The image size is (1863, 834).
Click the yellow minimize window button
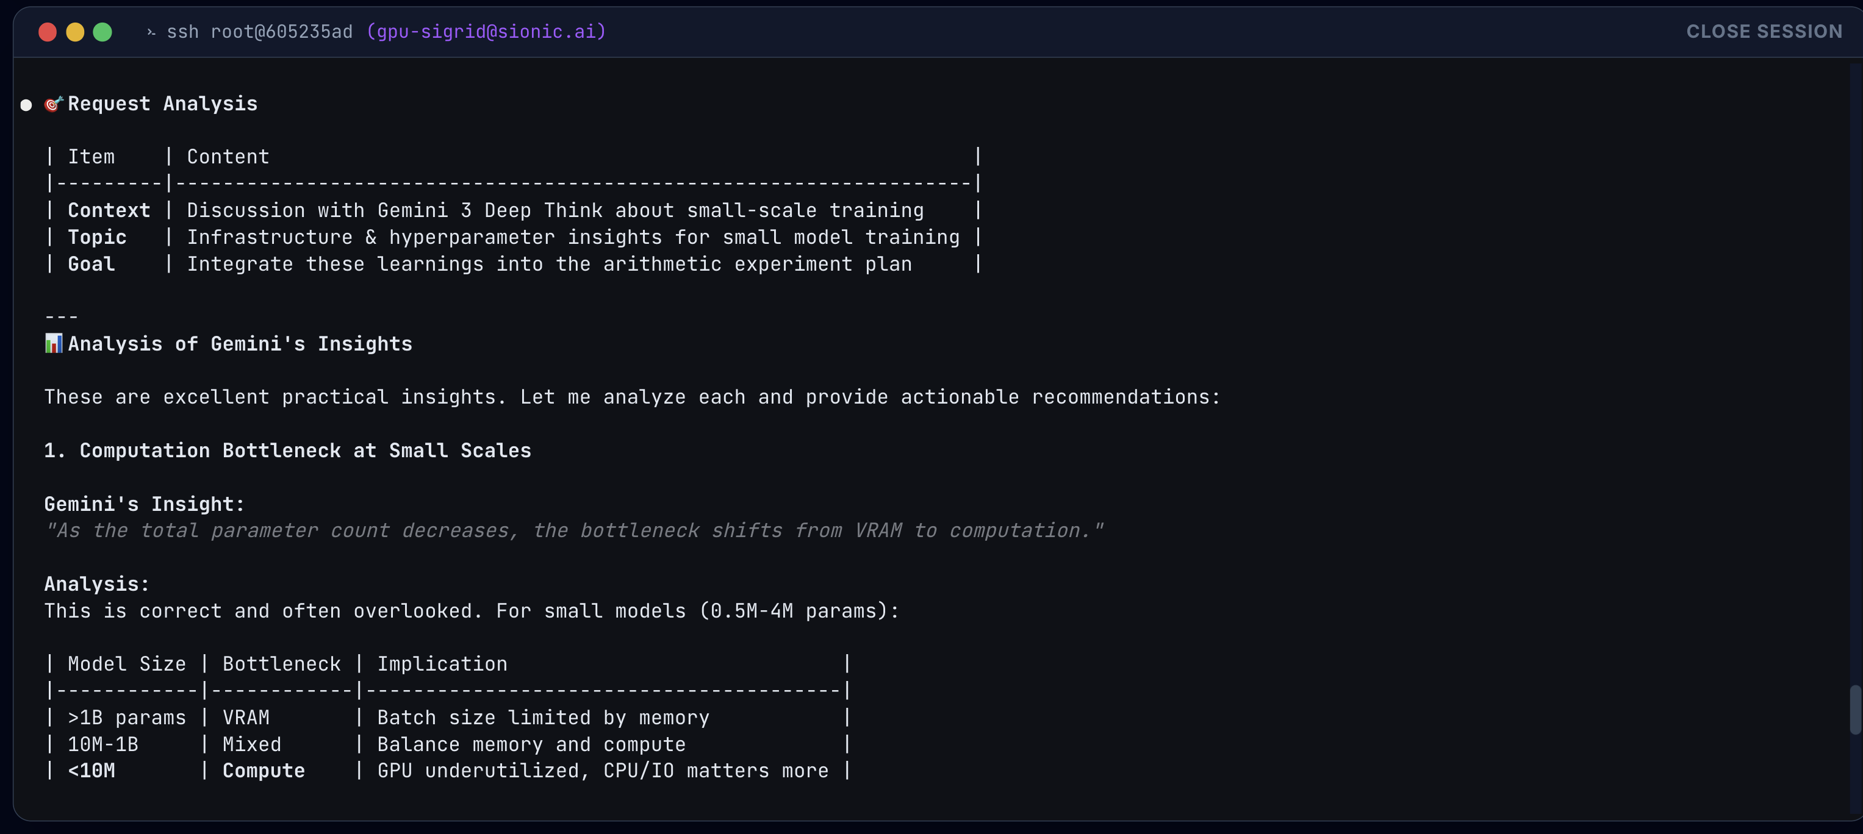click(x=75, y=32)
